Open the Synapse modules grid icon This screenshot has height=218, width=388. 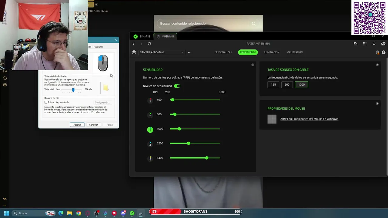[x=365, y=44]
